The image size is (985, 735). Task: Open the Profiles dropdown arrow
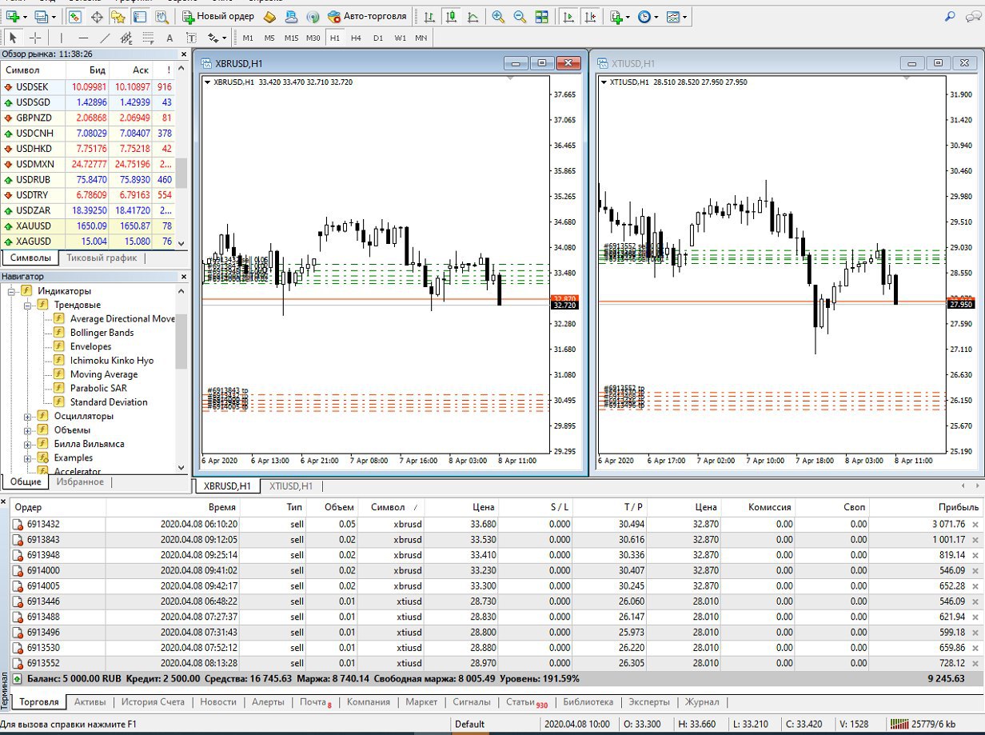click(x=54, y=16)
